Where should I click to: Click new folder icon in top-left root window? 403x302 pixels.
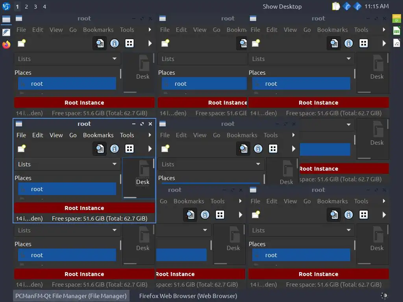(22, 43)
